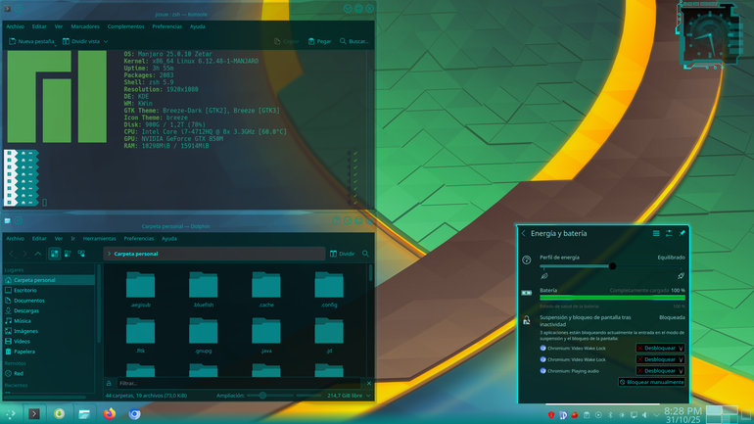Click Dolphin's Filtrar input field
The image size is (754, 424).
[239, 383]
